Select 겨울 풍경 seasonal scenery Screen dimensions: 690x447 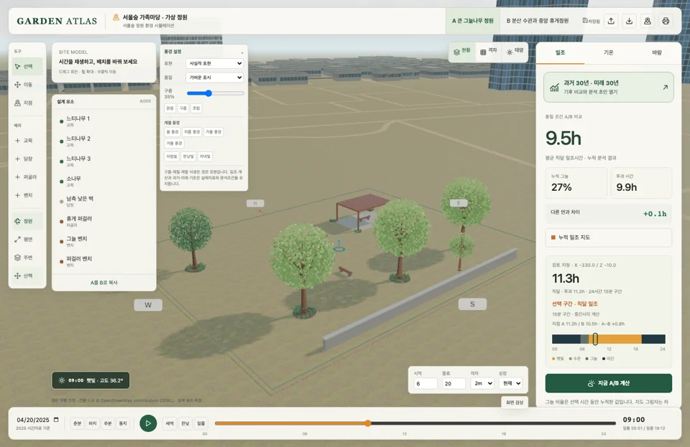(x=174, y=143)
